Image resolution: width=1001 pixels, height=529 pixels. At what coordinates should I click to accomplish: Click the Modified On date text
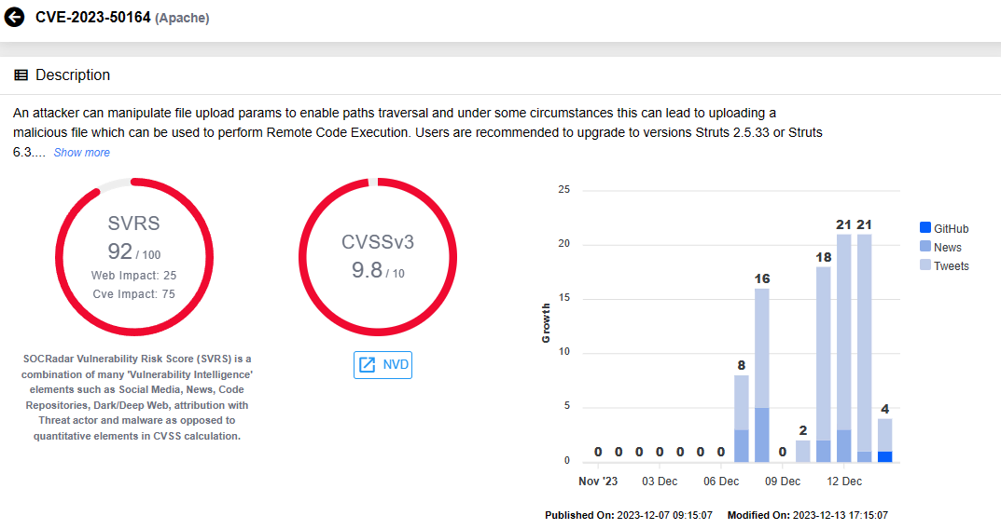[x=807, y=515]
